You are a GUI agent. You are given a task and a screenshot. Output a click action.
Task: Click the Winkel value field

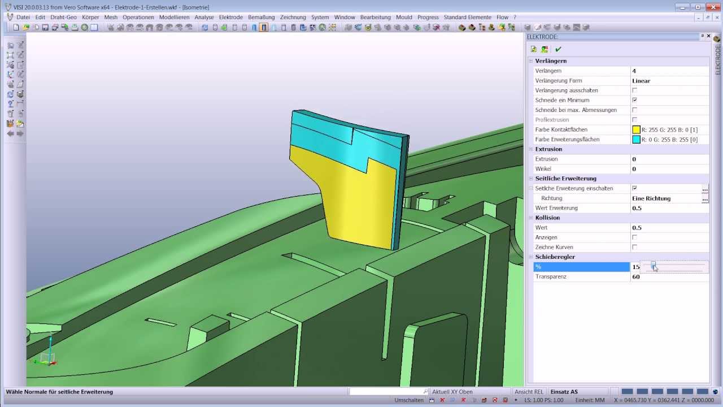point(669,169)
